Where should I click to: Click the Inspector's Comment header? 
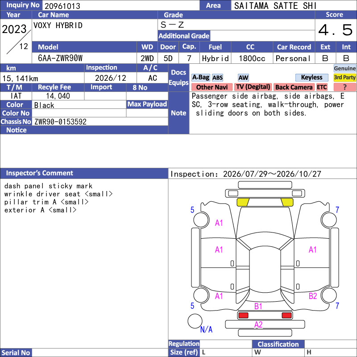[x=84, y=173]
